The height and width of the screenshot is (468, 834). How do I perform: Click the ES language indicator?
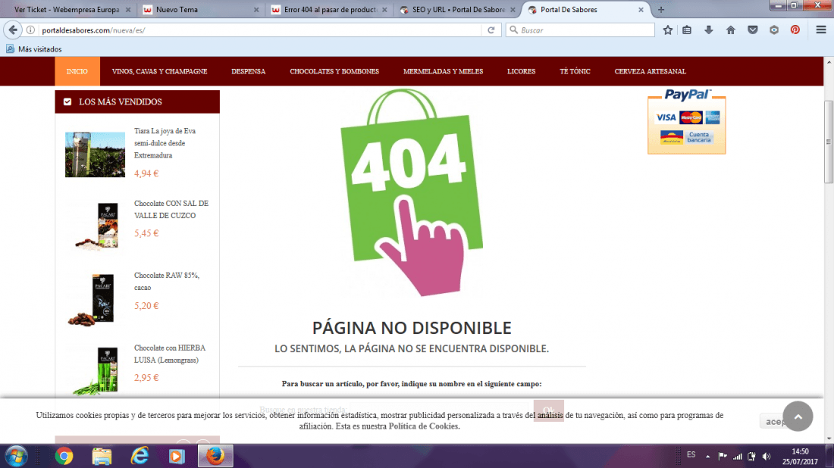click(691, 454)
